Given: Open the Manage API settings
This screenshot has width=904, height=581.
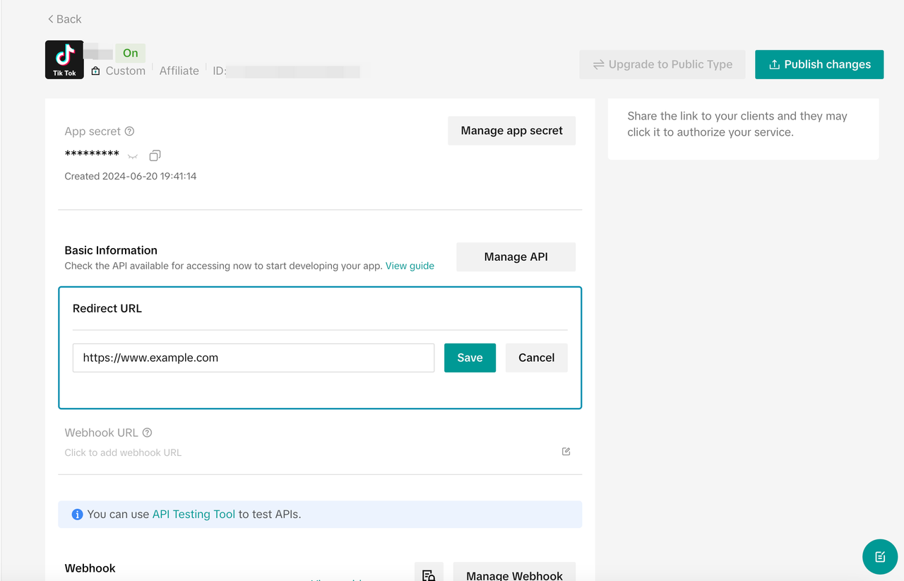Looking at the screenshot, I should point(516,257).
